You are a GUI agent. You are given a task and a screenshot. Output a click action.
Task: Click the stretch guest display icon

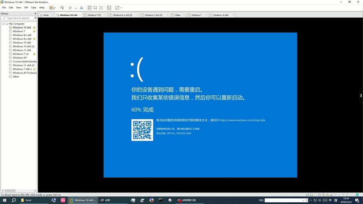(x=117, y=8)
